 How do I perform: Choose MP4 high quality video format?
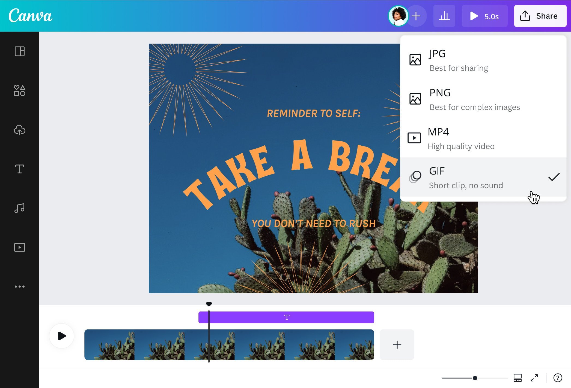[x=464, y=138]
